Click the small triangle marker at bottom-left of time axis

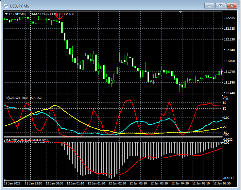5,180
